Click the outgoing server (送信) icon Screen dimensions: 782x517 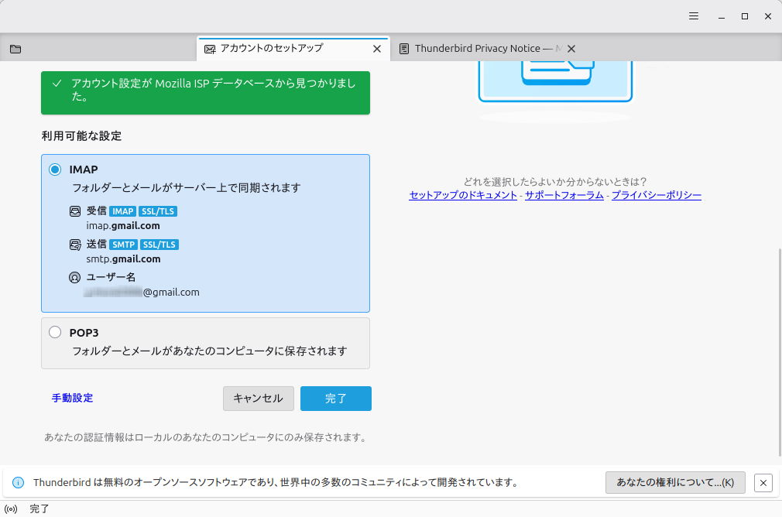[75, 245]
